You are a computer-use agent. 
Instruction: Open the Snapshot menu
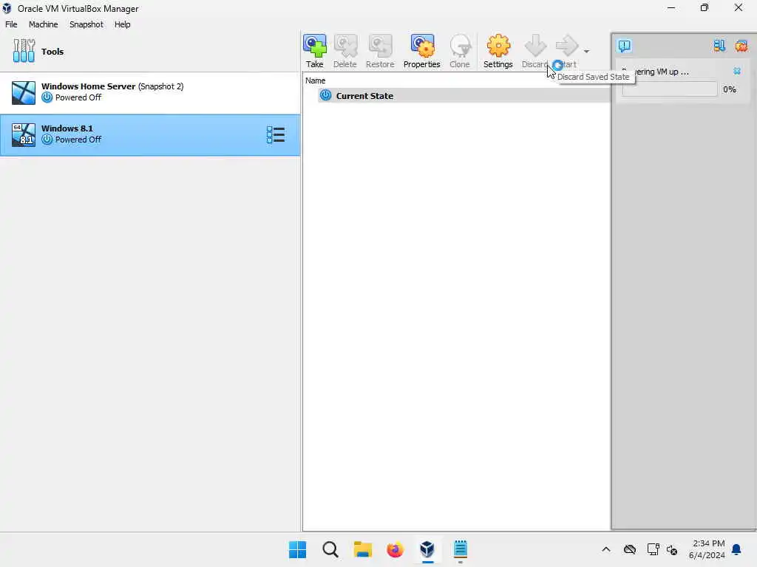(x=86, y=24)
